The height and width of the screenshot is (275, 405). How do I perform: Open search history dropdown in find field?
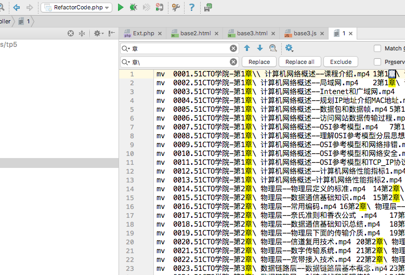click(x=126, y=48)
